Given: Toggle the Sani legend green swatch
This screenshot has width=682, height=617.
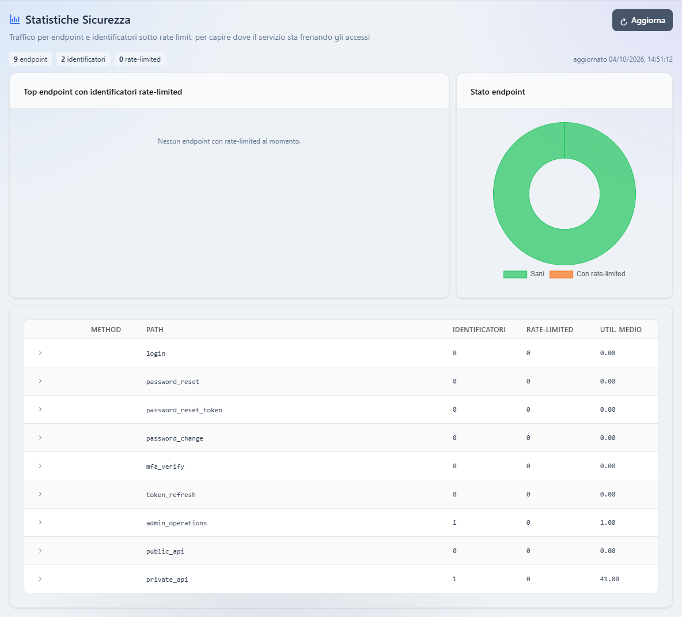Looking at the screenshot, I should pos(515,274).
